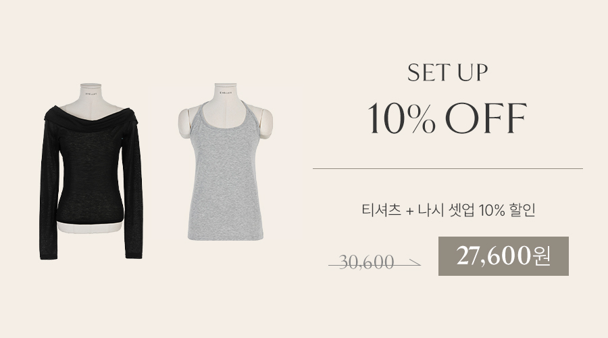The image size is (608, 338).
Task: Click the percent symbol in 10% OFF
Action: (x=422, y=119)
